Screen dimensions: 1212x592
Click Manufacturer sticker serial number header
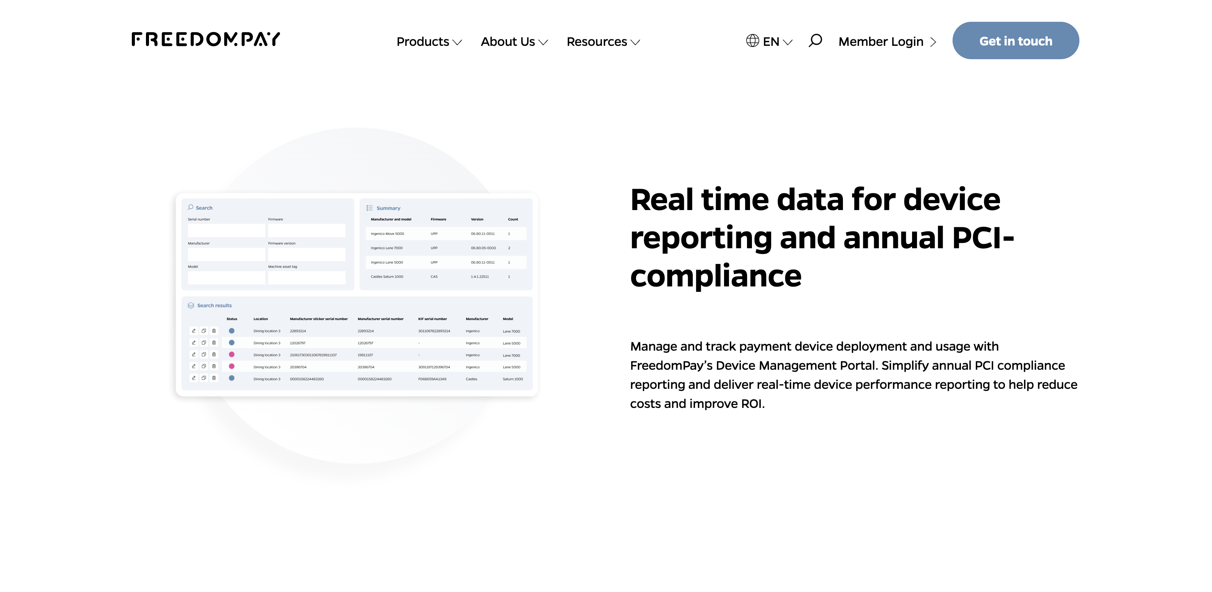tap(319, 319)
